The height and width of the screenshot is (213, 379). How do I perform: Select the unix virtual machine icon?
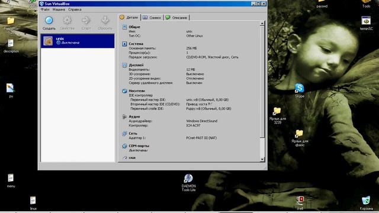[x=48, y=41]
